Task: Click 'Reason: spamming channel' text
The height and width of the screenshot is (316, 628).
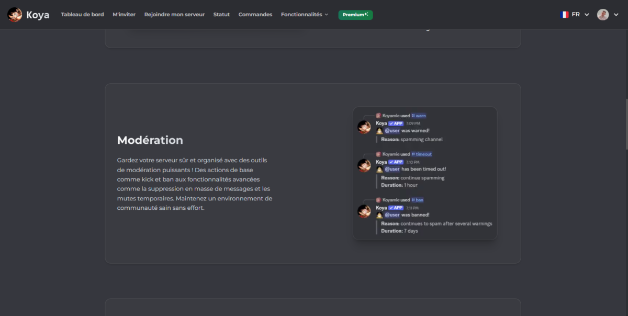Action: click(x=412, y=140)
